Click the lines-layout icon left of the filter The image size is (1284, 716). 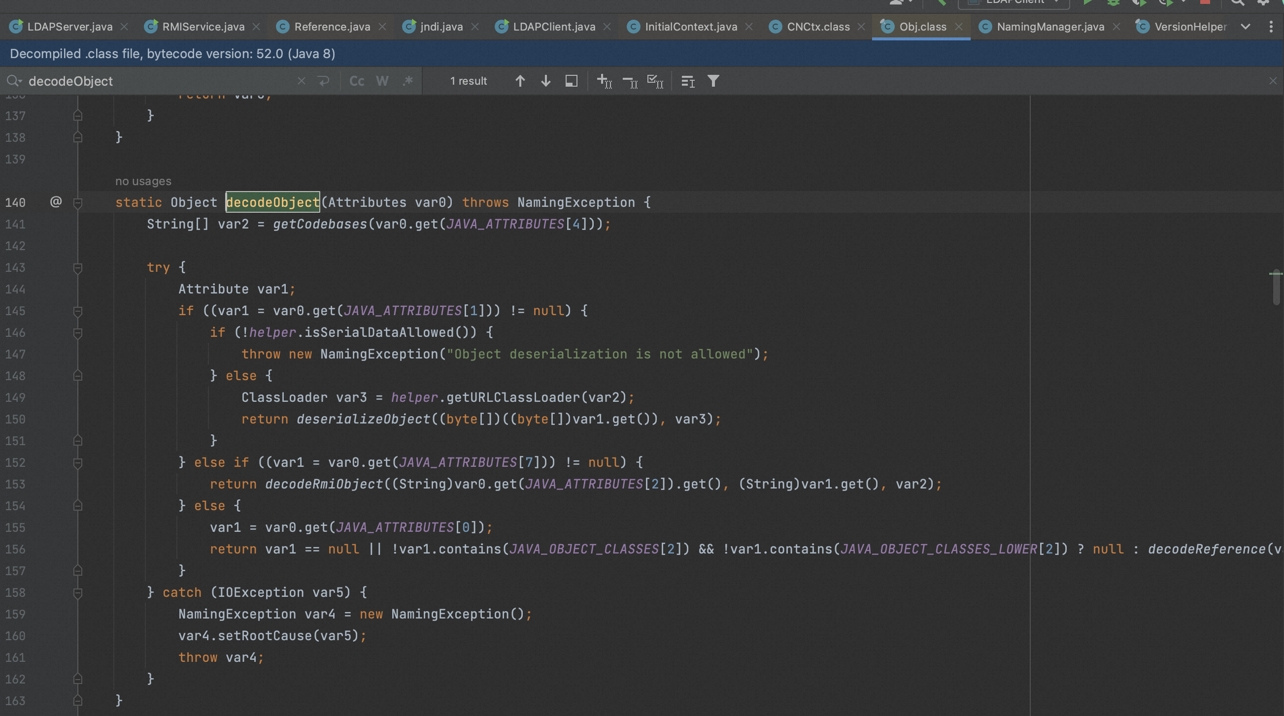[x=688, y=81]
